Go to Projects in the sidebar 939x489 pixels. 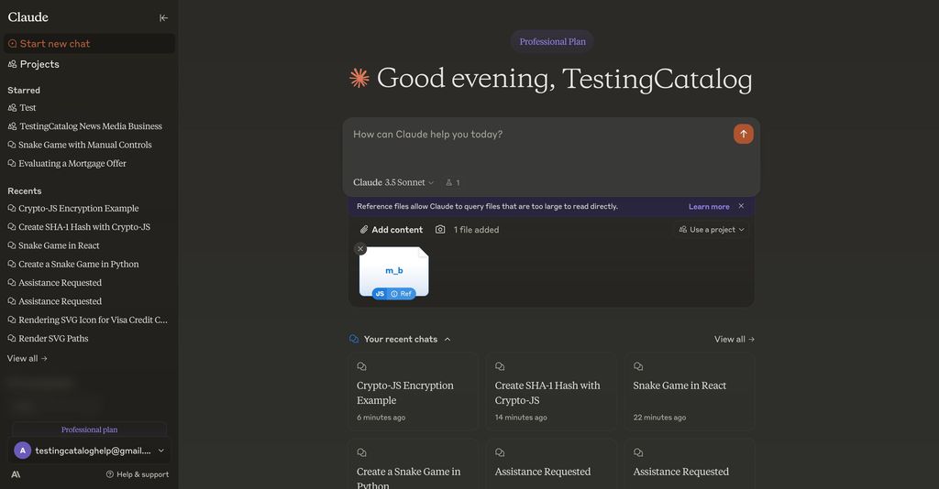[x=39, y=64]
